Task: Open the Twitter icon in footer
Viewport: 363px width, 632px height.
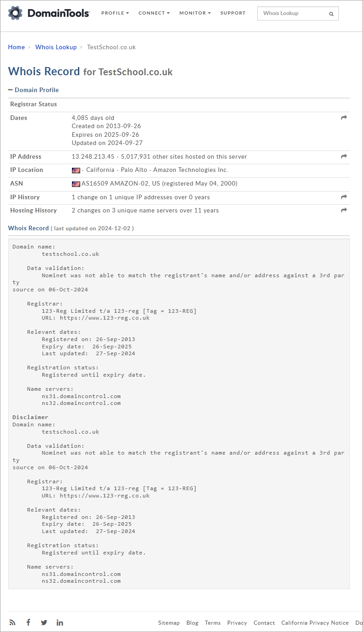Action: click(44, 622)
